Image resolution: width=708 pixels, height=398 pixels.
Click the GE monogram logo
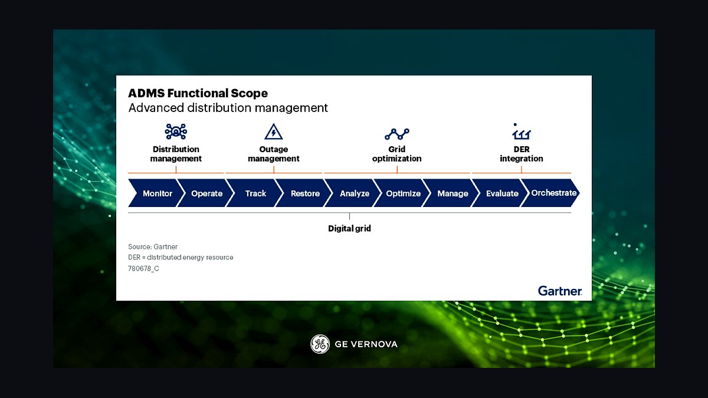click(x=320, y=344)
